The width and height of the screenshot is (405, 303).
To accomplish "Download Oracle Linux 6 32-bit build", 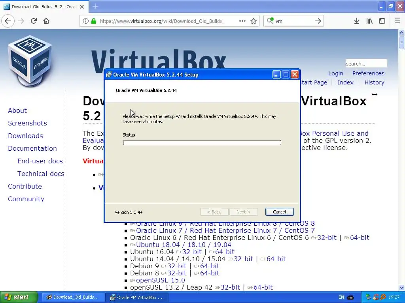I will (327, 238).
